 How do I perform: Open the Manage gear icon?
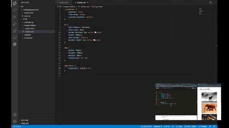(15, 121)
